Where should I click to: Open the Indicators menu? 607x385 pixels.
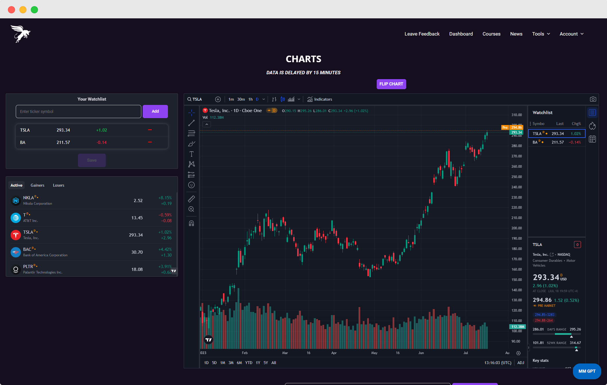pyautogui.click(x=320, y=99)
